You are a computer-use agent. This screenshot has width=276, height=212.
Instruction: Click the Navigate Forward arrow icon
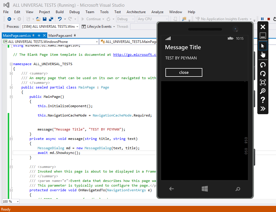19,19
